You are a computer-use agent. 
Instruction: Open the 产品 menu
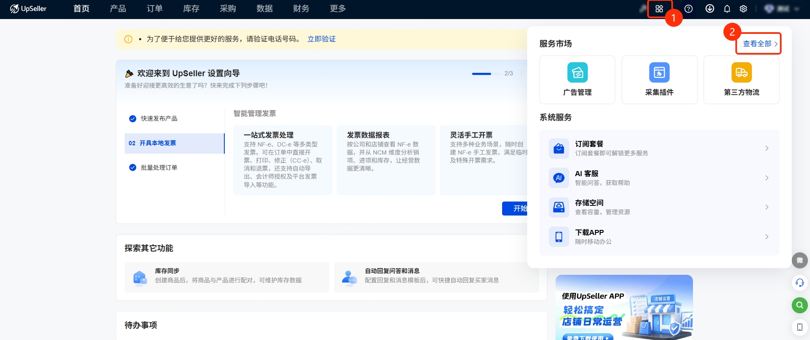118,9
